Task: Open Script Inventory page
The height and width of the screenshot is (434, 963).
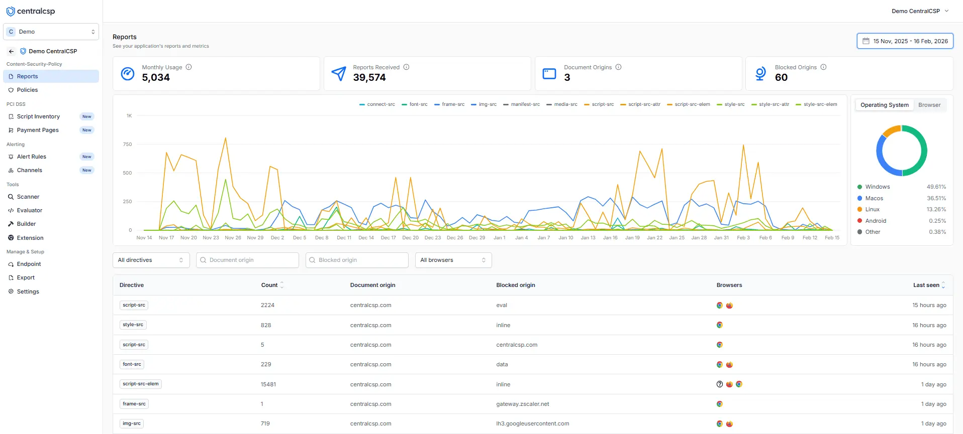Action: pos(51,116)
